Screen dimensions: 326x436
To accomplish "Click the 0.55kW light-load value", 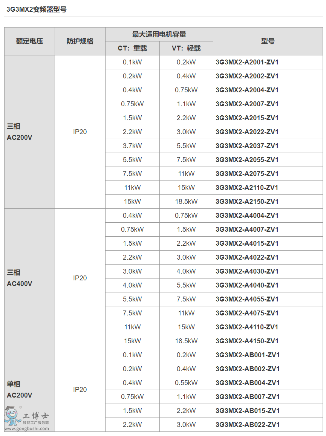I will [186, 383].
